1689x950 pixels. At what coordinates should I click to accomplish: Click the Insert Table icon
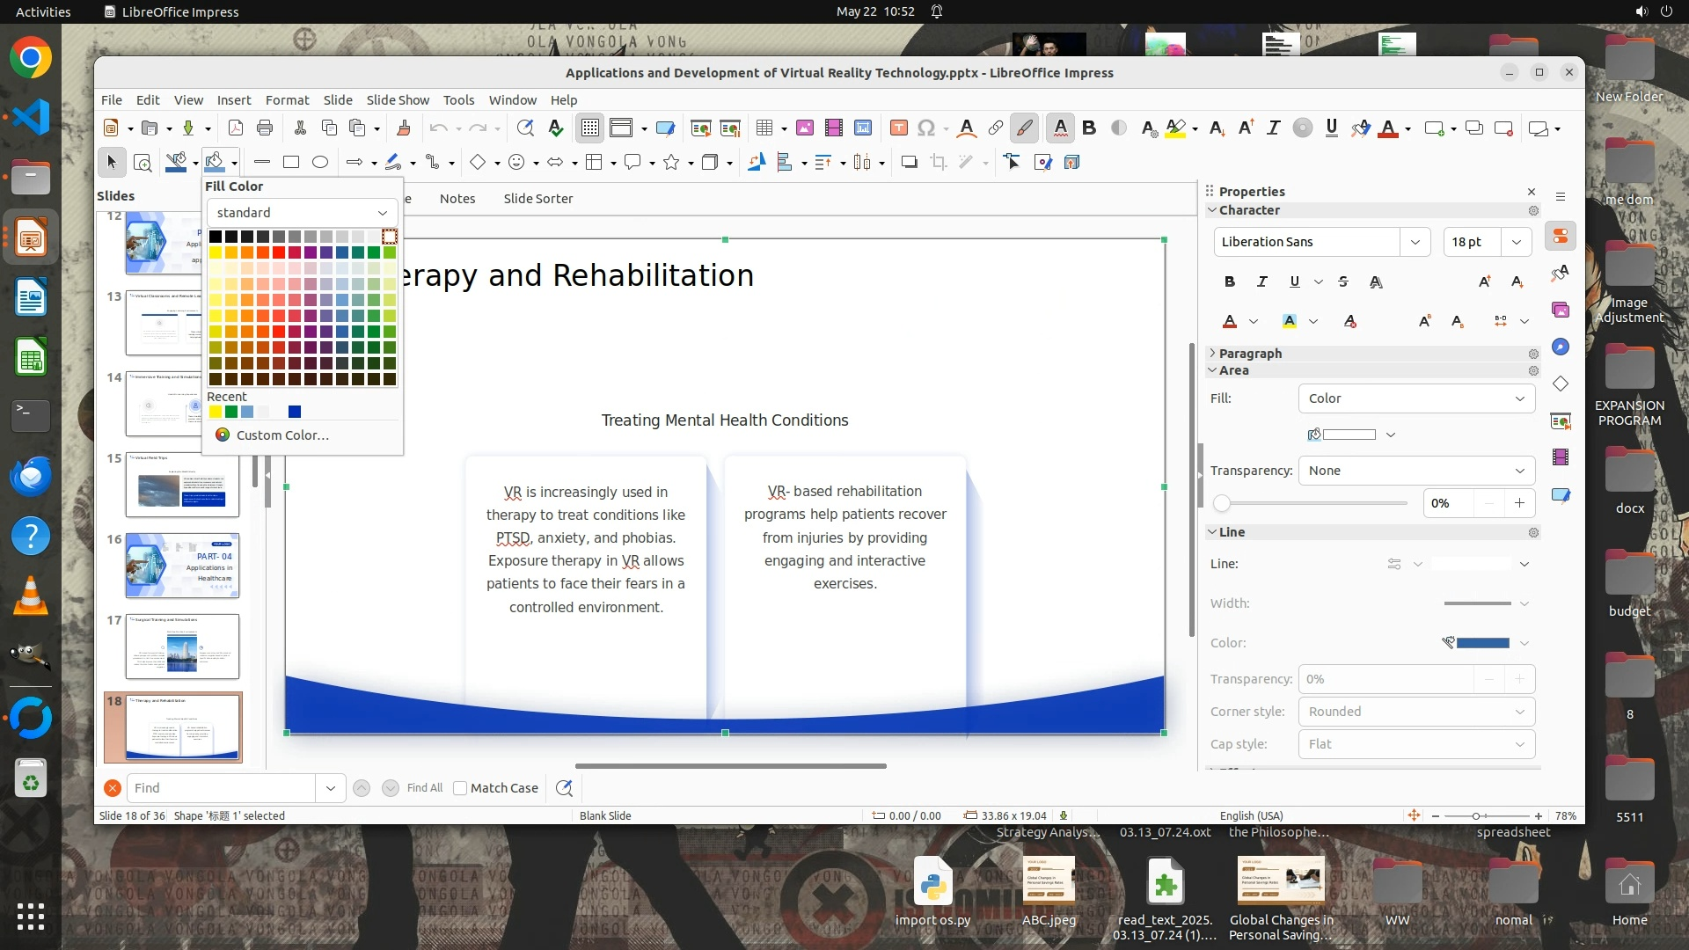tap(764, 128)
